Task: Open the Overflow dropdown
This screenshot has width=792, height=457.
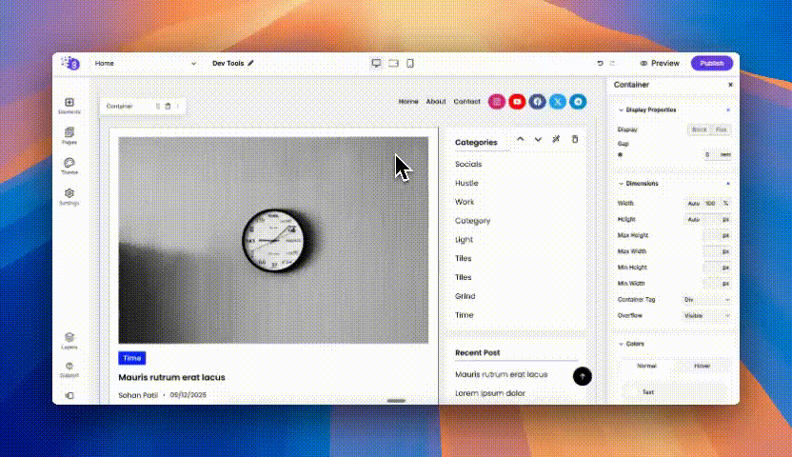Action: click(706, 315)
